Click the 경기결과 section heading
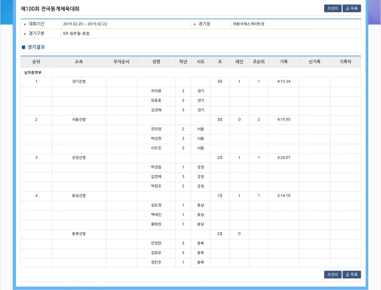Viewport: 381px width, 290px height. (36, 47)
